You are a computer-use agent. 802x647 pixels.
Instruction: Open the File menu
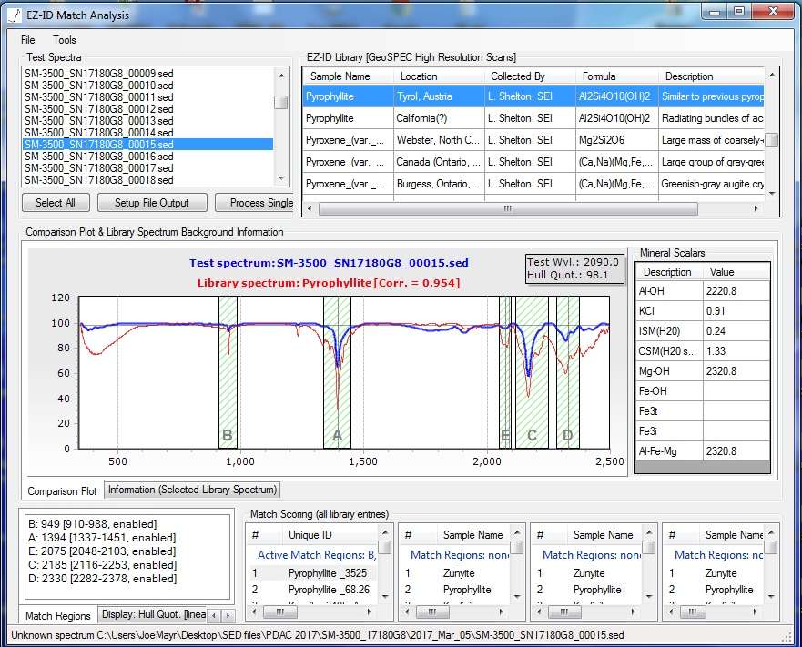click(x=27, y=40)
